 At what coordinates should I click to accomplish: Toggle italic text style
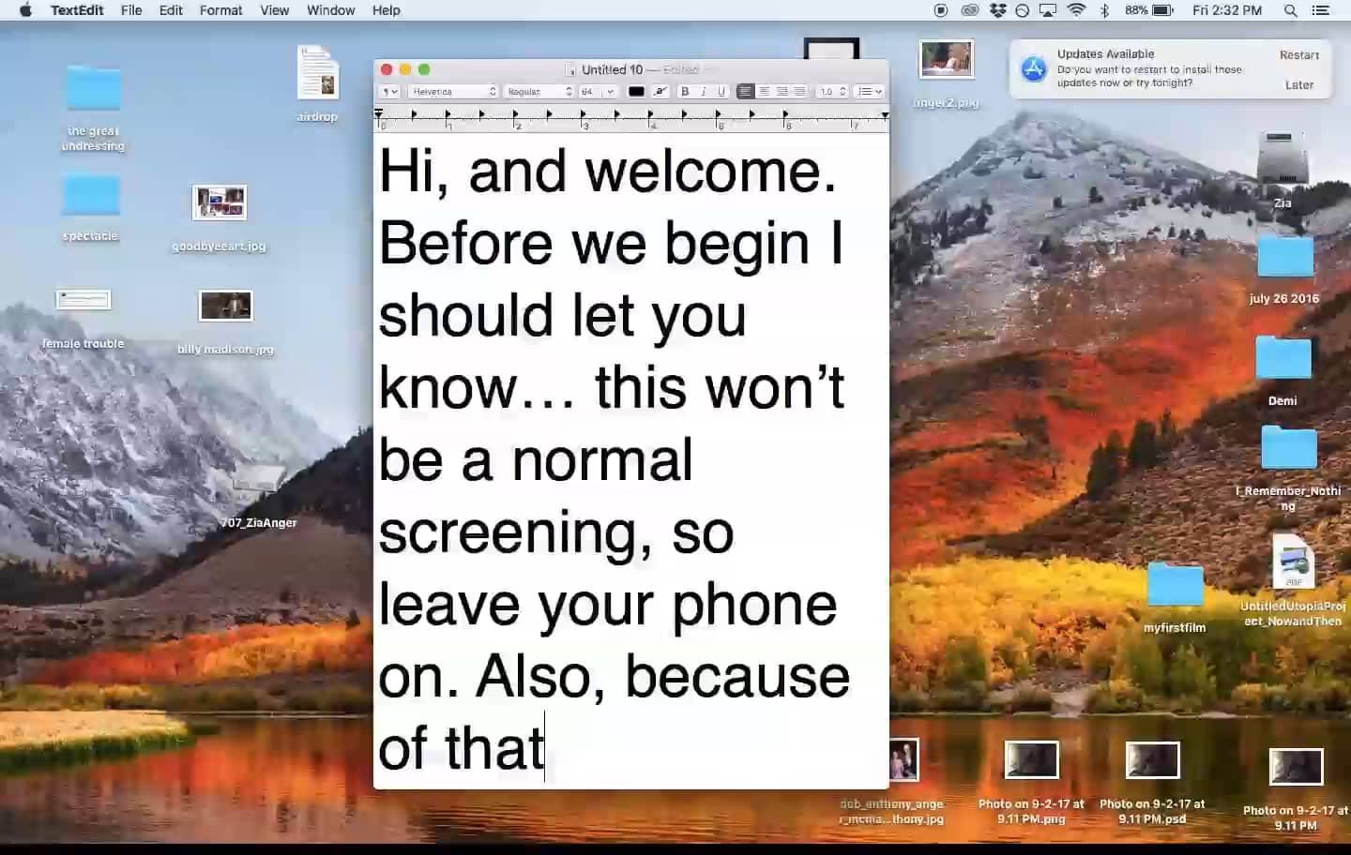pos(703,91)
